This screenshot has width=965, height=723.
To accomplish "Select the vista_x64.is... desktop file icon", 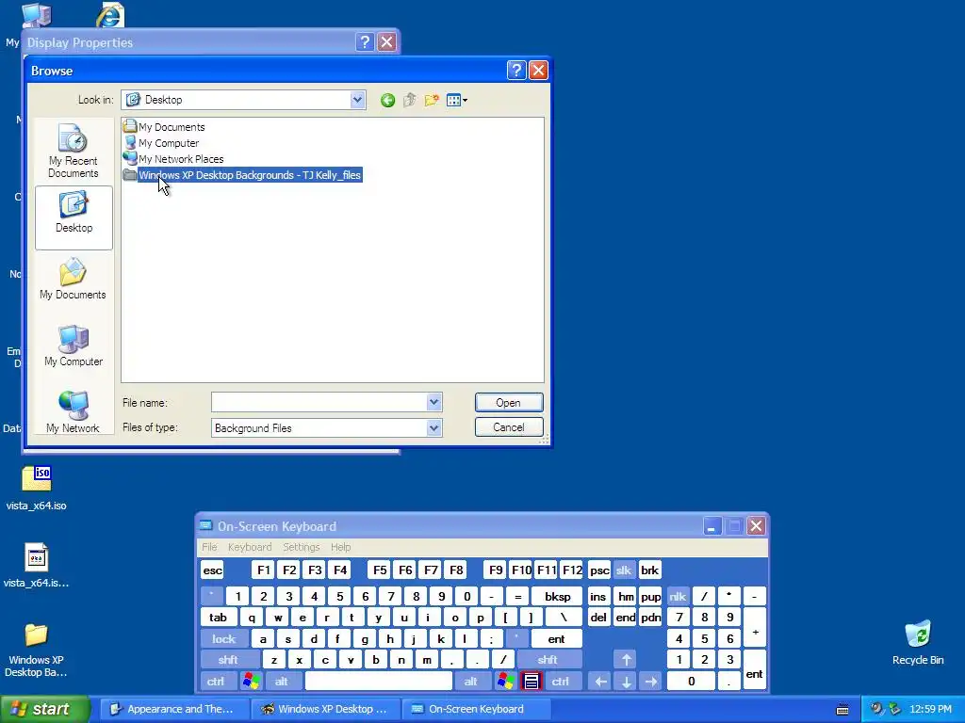I will (37, 566).
